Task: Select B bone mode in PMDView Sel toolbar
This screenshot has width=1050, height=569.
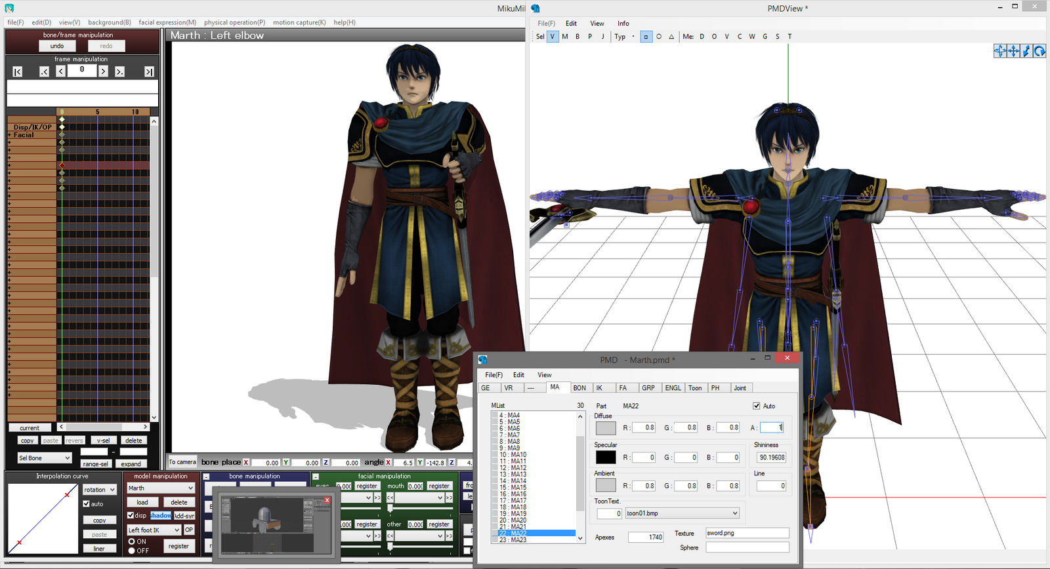Action: (x=577, y=37)
